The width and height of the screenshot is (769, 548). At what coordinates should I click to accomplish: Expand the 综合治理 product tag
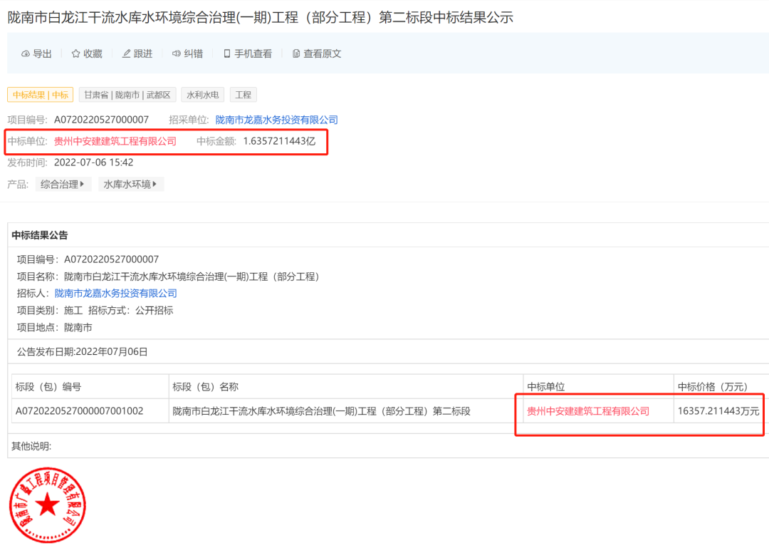[x=63, y=184]
